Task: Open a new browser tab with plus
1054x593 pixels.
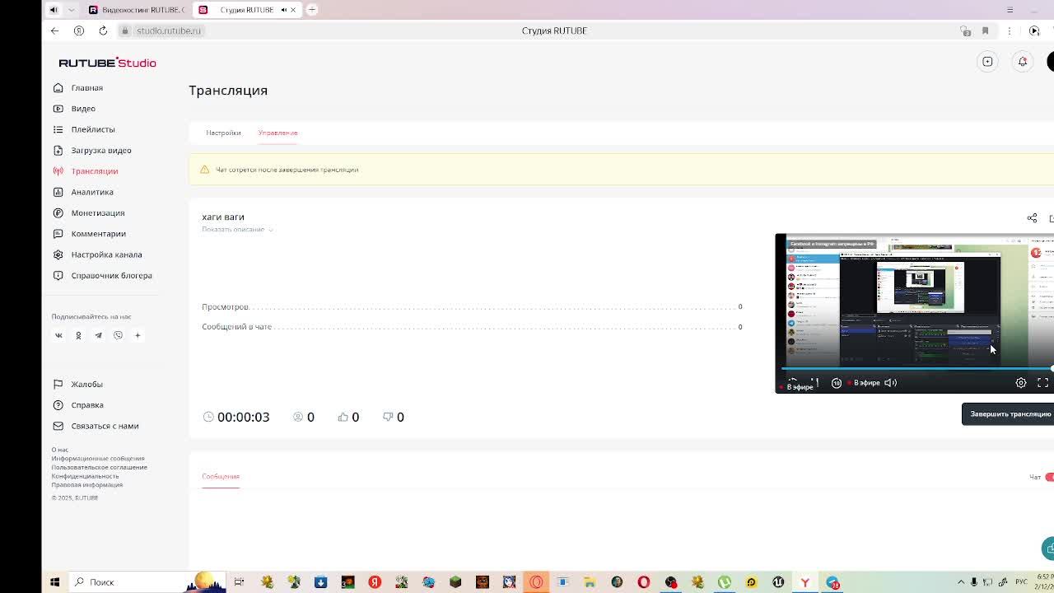Action: coord(312,10)
